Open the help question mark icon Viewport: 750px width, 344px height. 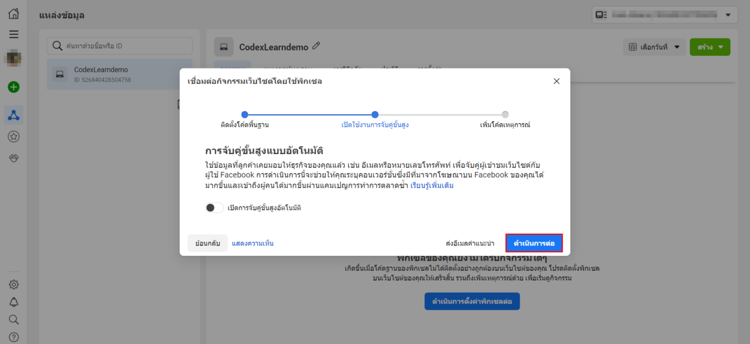click(14, 337)
